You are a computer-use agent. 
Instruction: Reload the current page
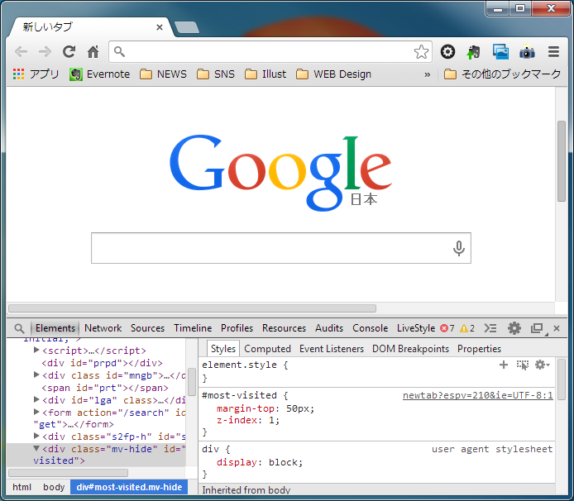(69, 52)
